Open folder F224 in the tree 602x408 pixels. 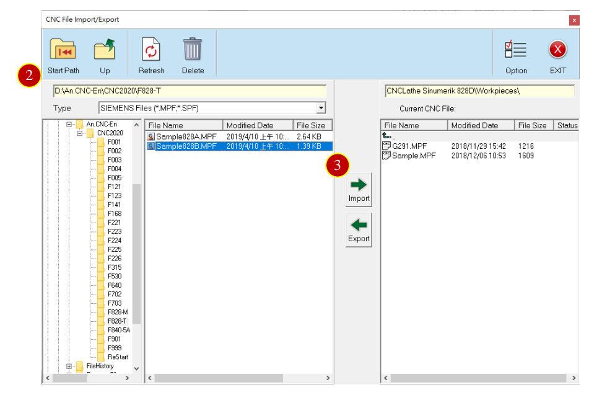[114, 241]
